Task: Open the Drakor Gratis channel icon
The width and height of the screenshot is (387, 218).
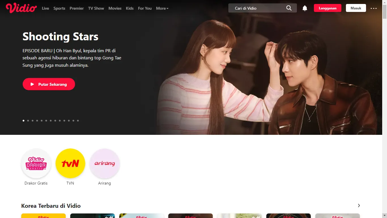Action: pyautogui.click(x=36, y=163)
